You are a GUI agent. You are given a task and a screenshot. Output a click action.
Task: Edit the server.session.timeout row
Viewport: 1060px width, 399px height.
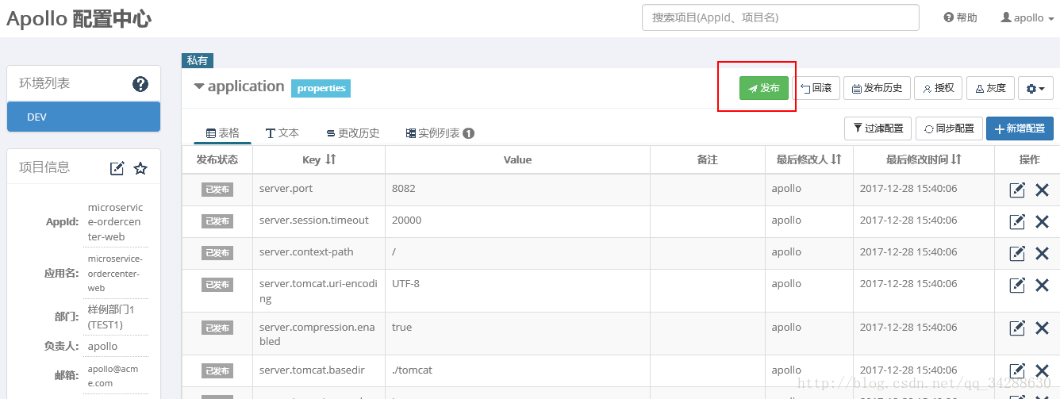click(1017, 221)
